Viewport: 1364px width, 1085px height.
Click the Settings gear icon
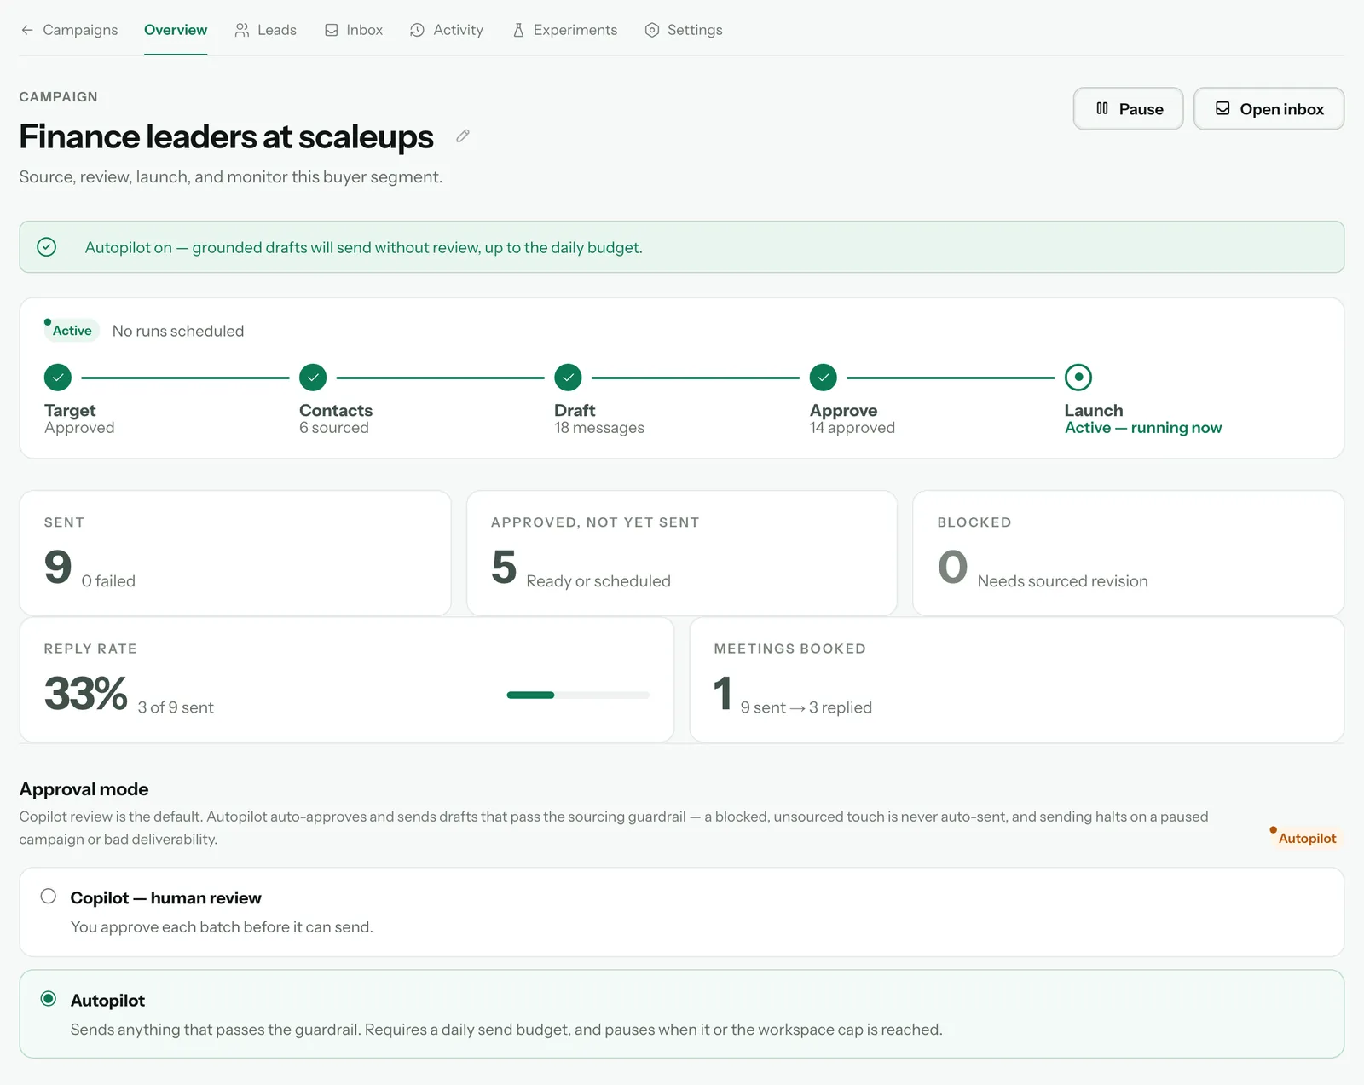[x=652, y=30]
